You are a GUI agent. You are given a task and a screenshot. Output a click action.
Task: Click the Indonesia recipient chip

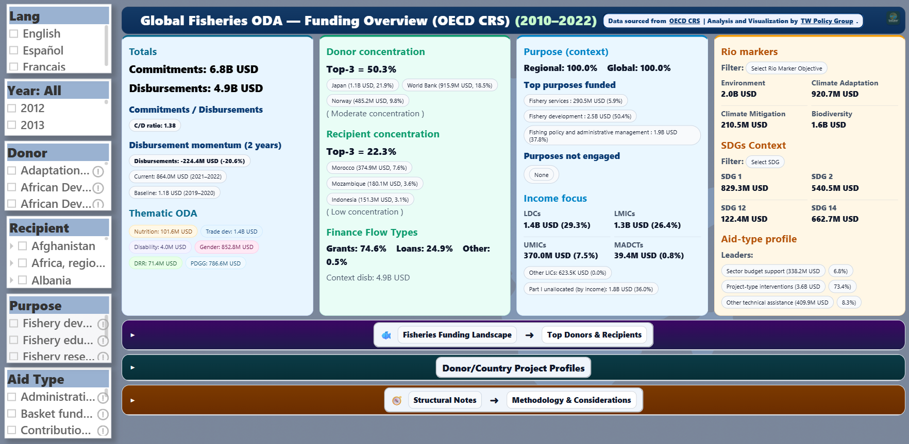pos(370,200)
